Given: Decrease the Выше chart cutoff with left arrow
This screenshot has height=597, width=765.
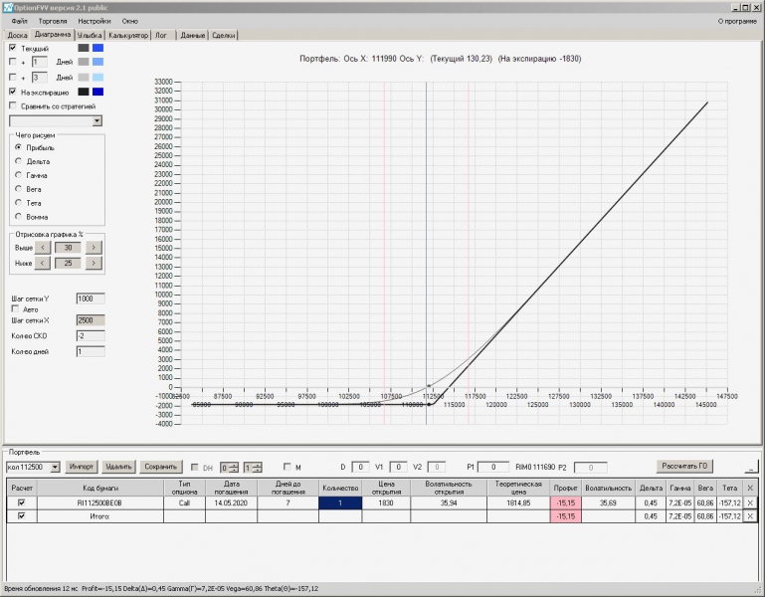Looking at the screenshot, I should 42,247.
